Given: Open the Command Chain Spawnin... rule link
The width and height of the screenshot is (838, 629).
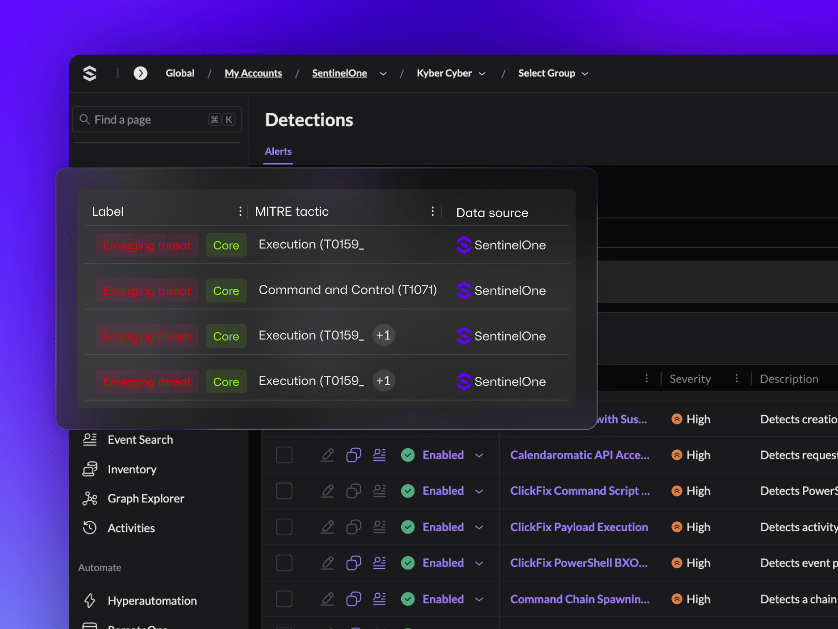Looking at the screenshot, I should coord(580,599).
